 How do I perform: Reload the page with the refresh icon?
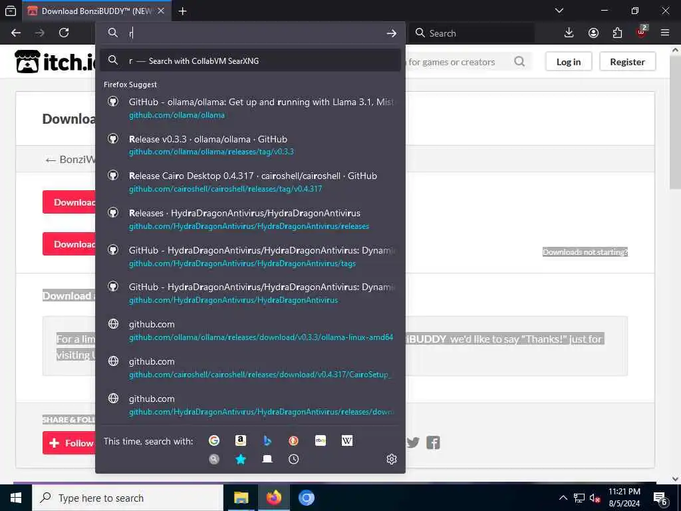coord(64,33)
